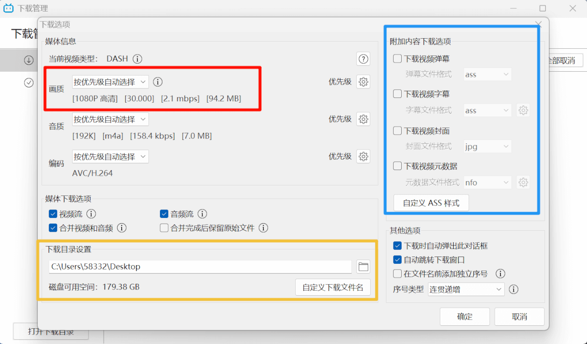Click the download path input field
This screenshot has height=344, width=587.
click(200, 267)
